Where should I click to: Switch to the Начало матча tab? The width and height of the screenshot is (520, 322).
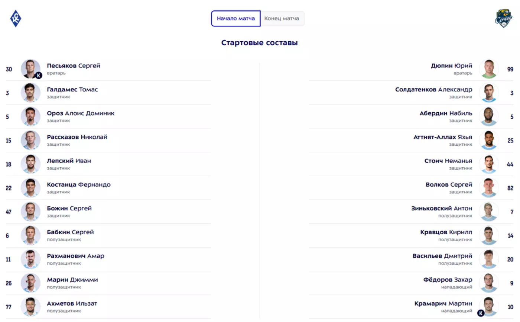pos(235,18)
